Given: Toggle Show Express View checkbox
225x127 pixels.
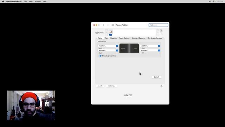Looking at the screenshot, I should click(101, 56).
